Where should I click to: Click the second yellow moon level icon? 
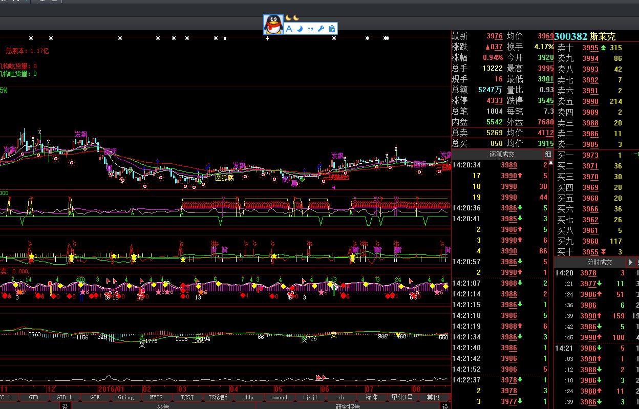coord(296,18)
